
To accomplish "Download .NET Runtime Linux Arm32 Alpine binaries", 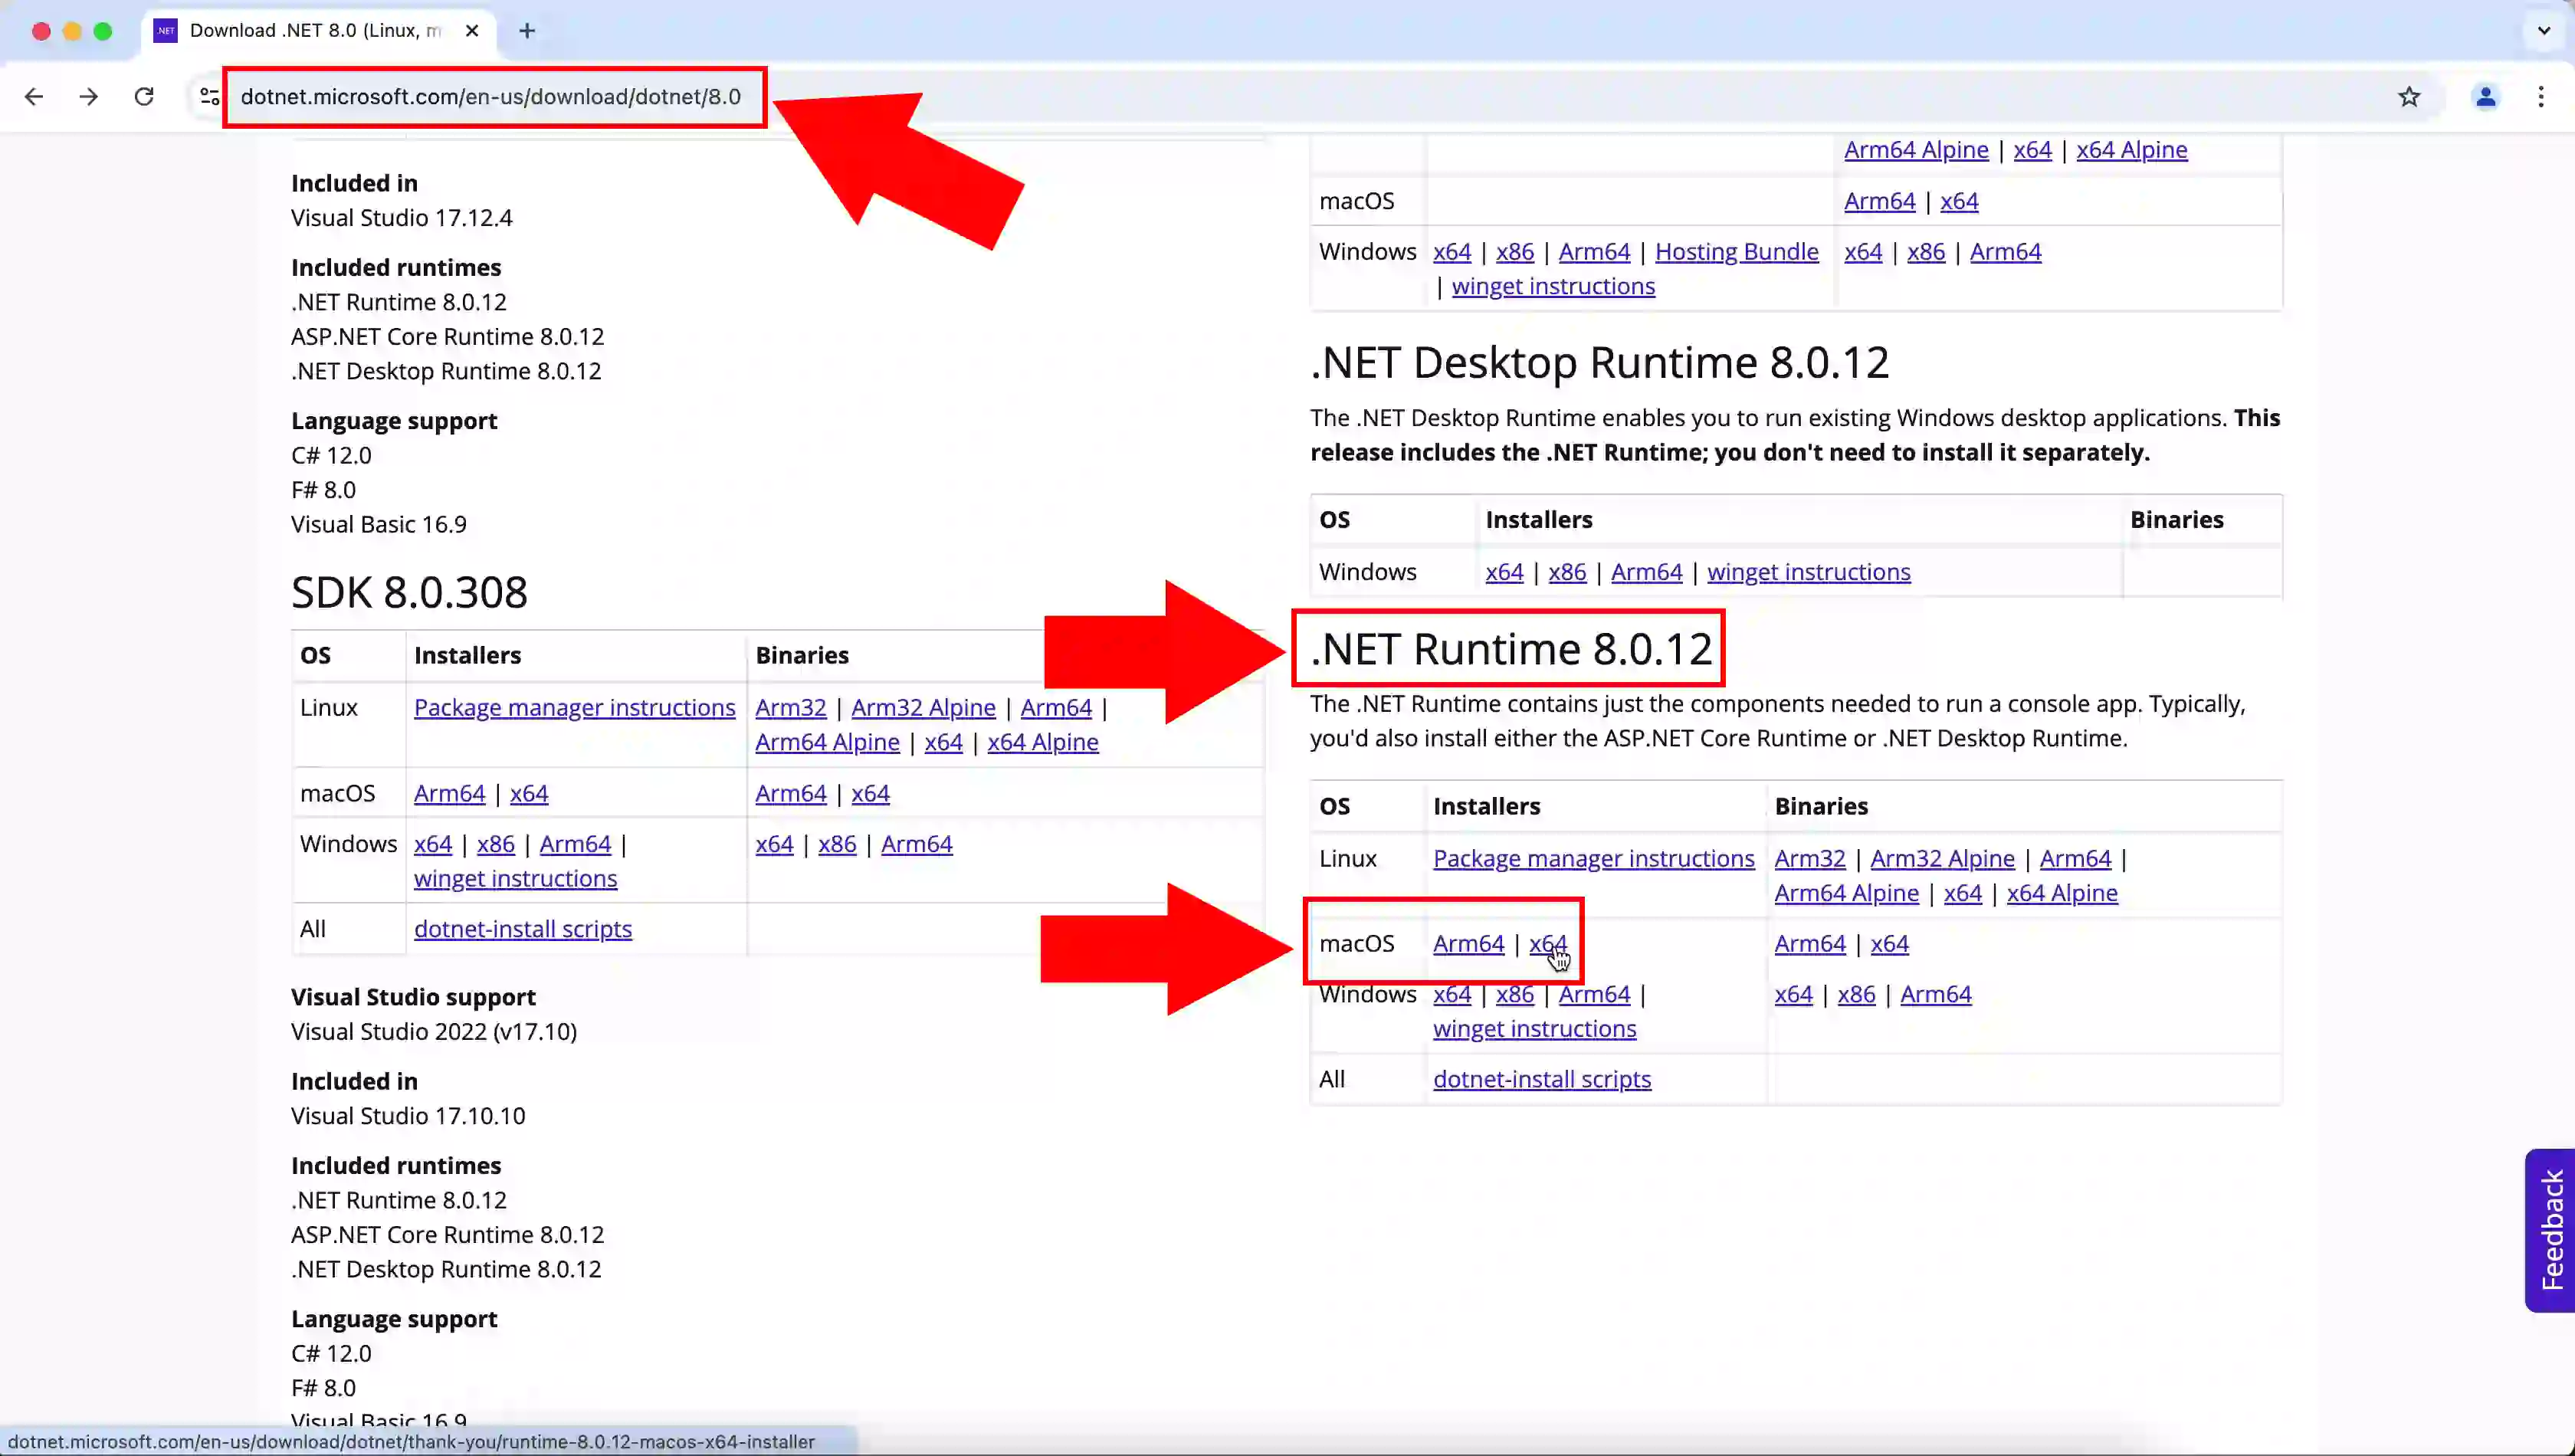I will 1942,858.
